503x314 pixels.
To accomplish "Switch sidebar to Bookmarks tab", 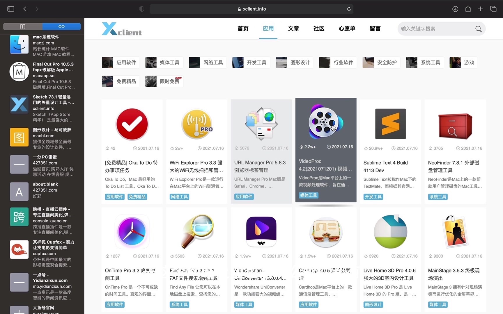I will coord(23,26).
